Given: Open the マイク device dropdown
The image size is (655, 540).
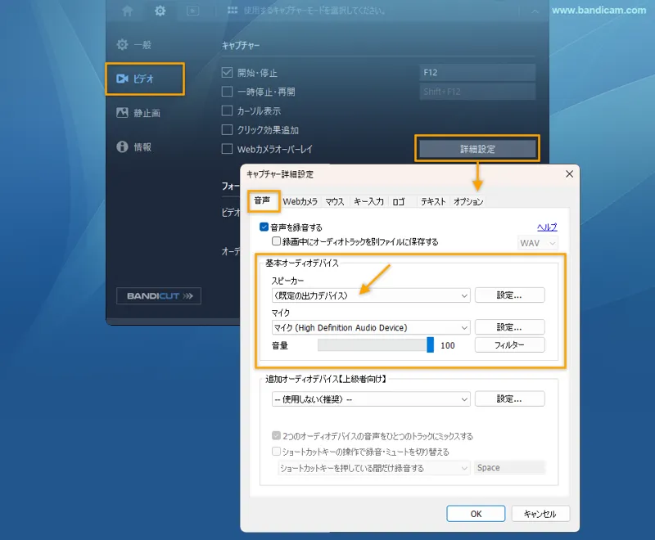Looking at the screenshot, I should 371,327.
